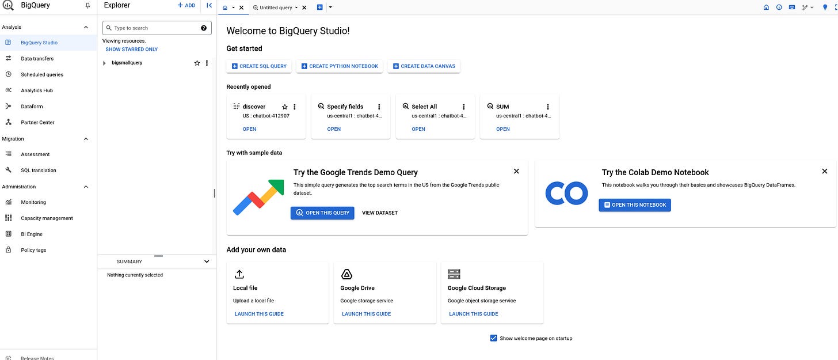Collapse the Explorer panel

point(209,6)
